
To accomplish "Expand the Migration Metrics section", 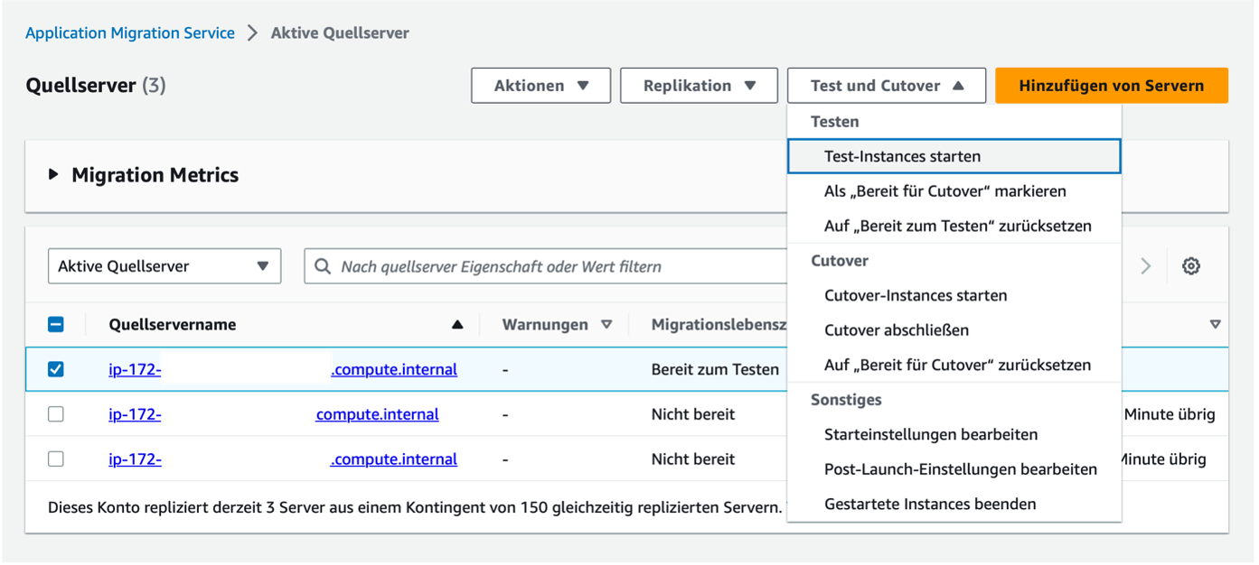I will (54, 175).
